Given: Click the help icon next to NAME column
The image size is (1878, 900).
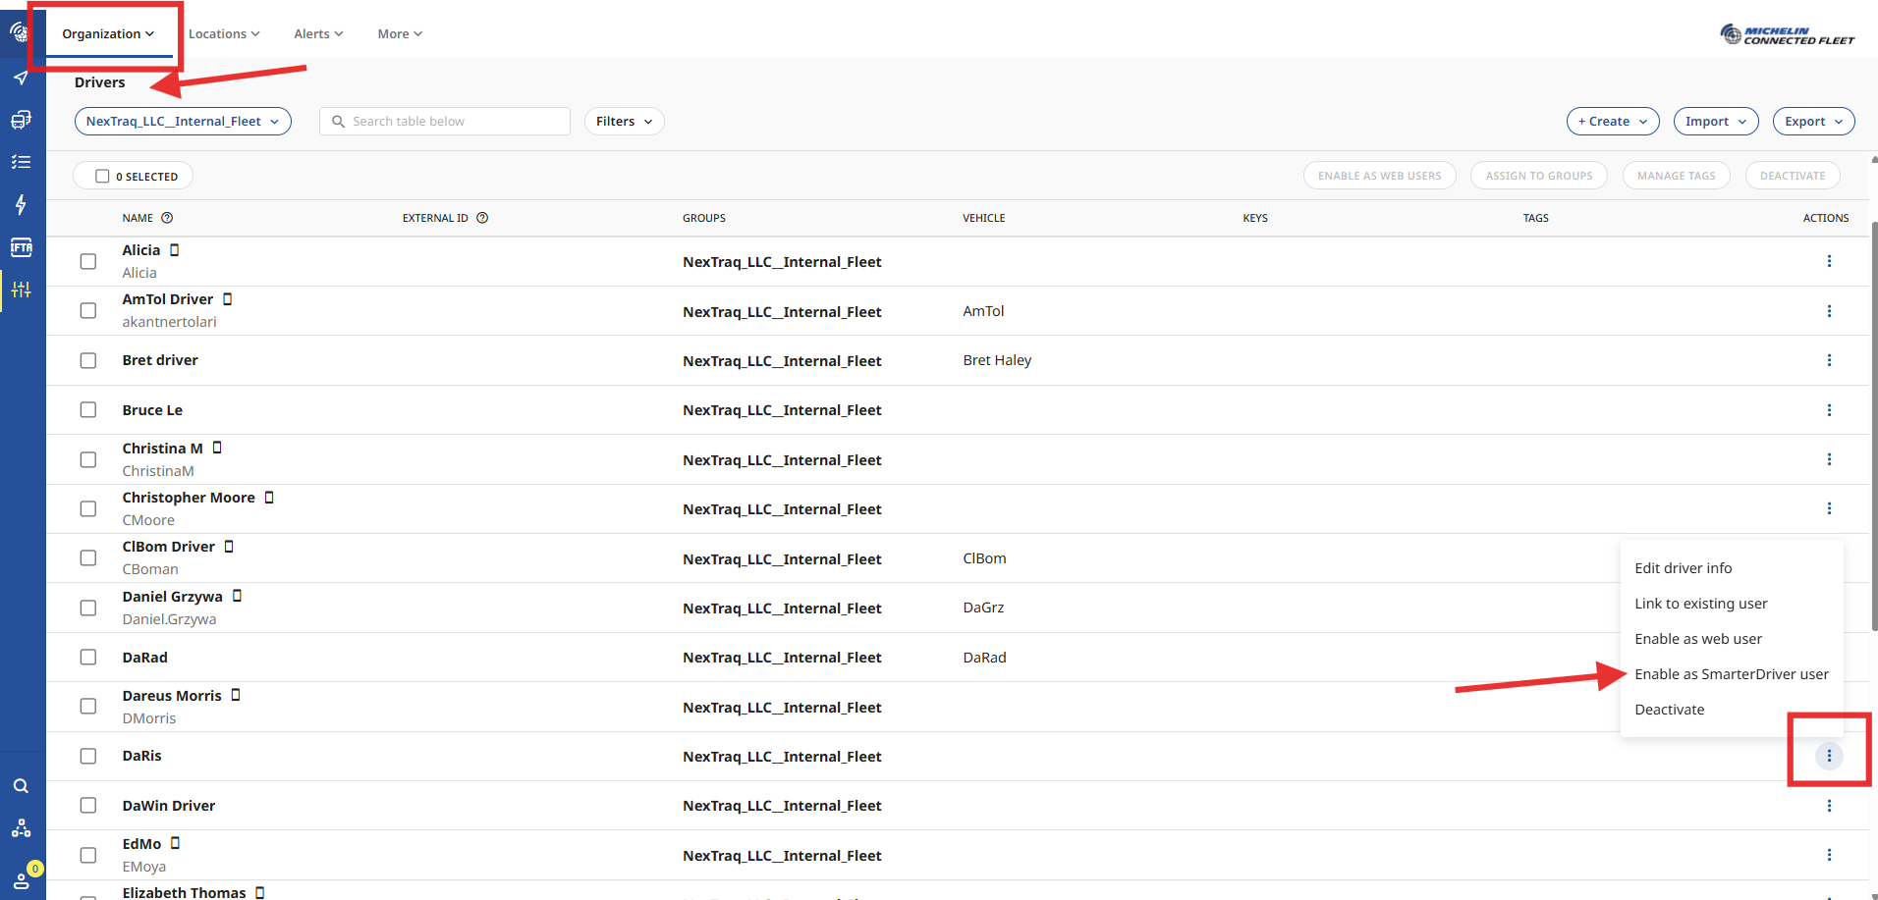Looking at the screenshot, I should (x=167, y=218).
